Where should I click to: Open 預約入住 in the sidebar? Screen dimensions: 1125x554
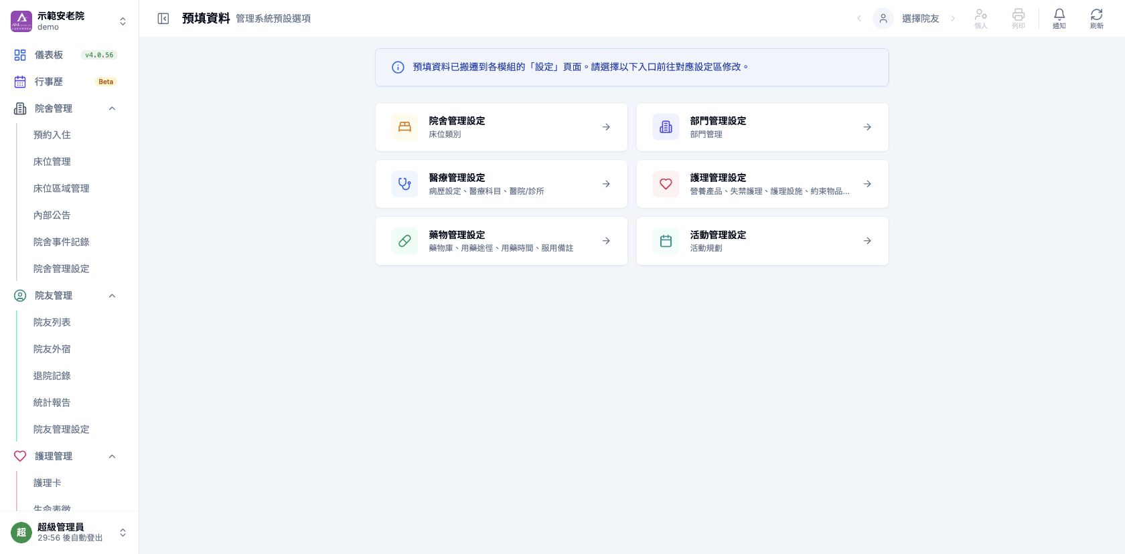coord(52,135)
